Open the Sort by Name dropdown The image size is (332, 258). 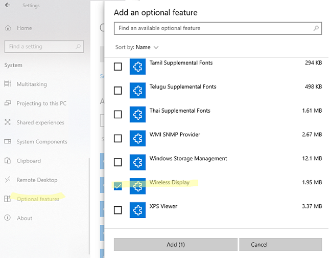click(137, 47)
